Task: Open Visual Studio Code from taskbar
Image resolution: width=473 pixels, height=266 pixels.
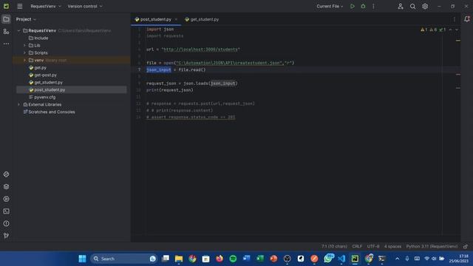Action: click(x=341, y=259)
